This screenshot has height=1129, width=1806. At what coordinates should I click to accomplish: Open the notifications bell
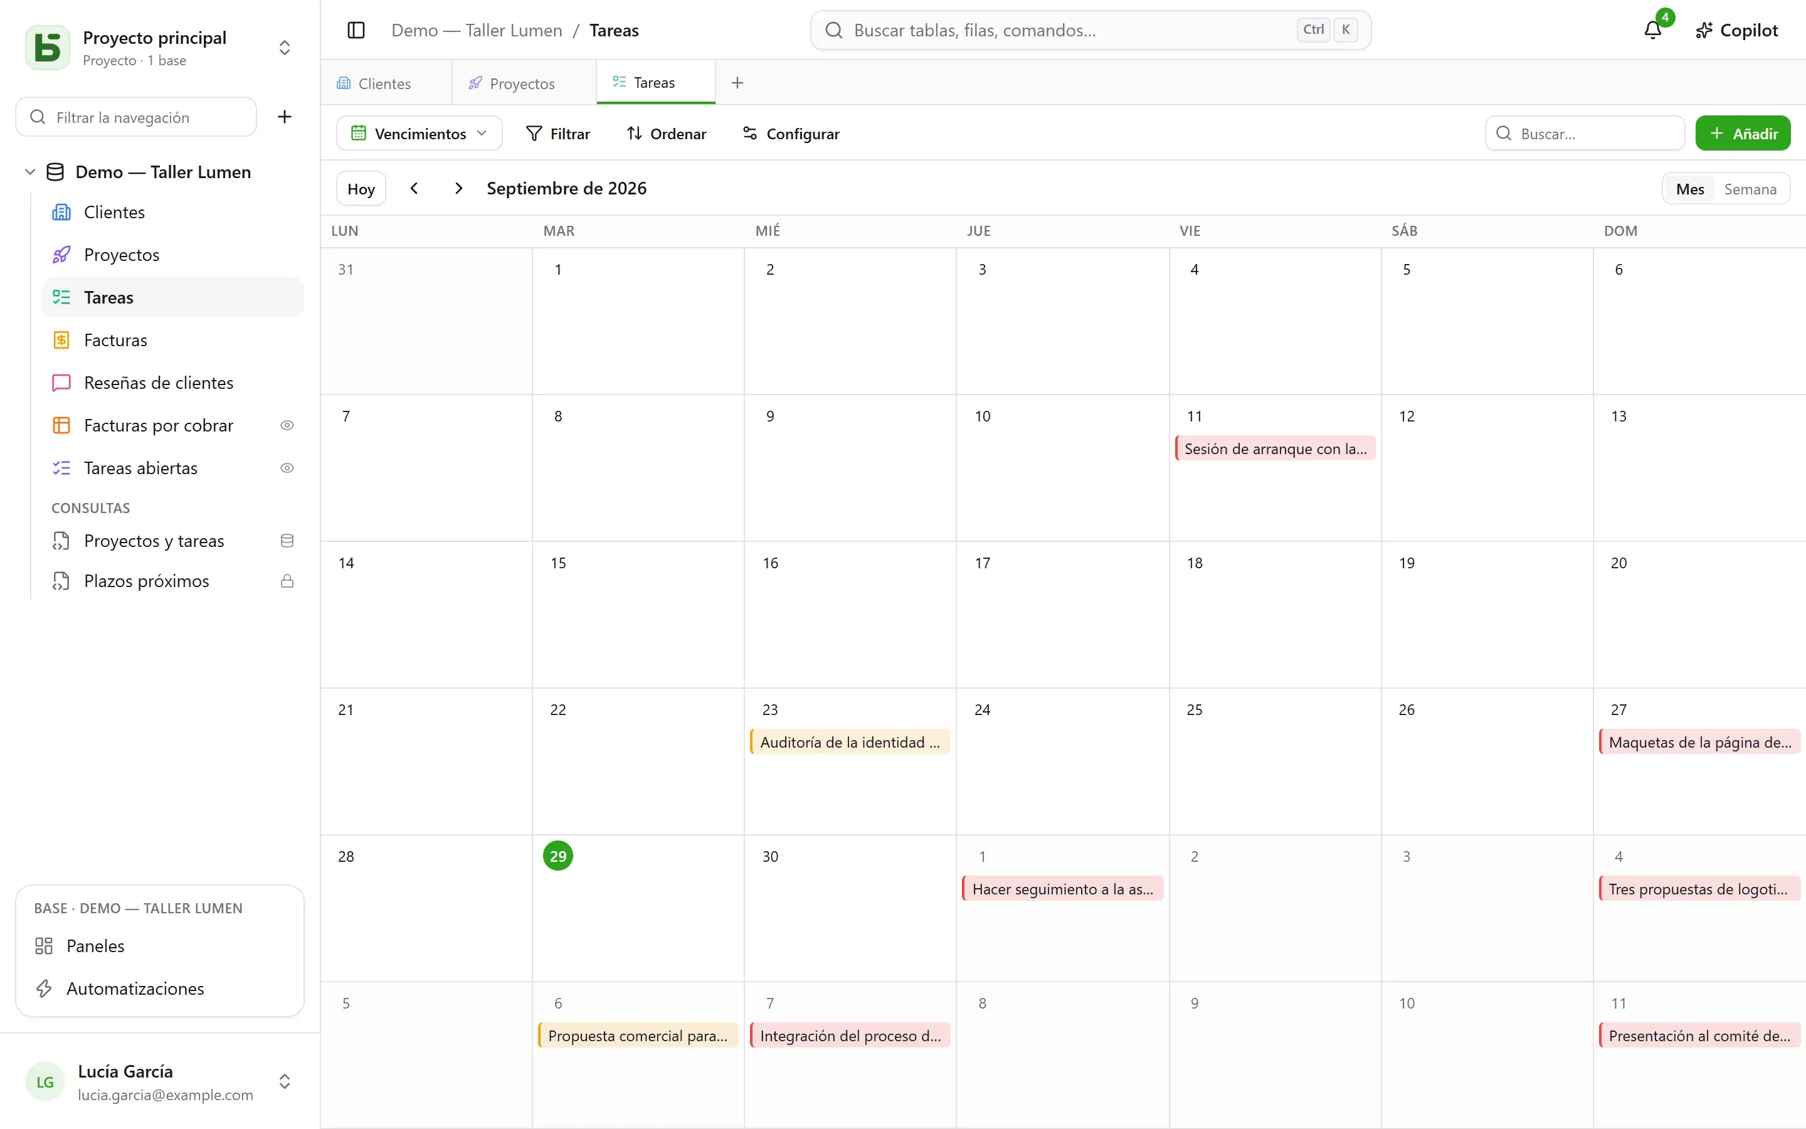click(x=1652, y=30)
